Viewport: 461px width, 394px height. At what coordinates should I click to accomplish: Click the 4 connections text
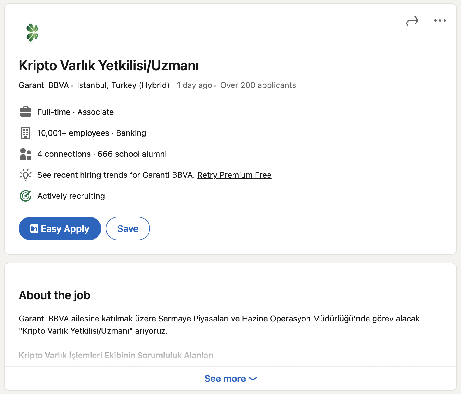(x=64, y=154)
